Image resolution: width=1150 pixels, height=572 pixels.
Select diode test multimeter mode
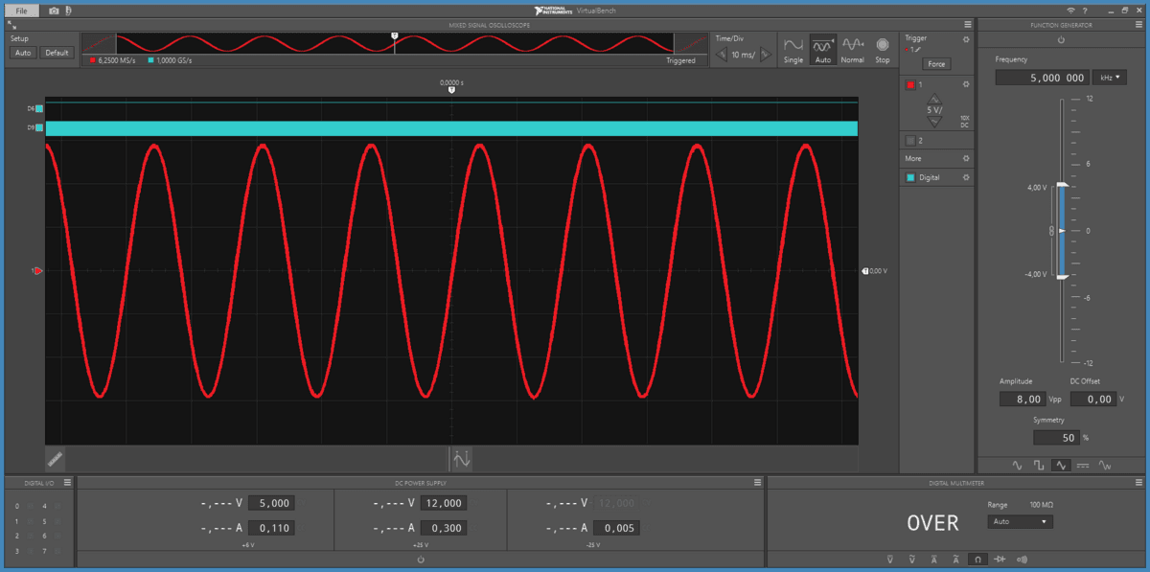tap(1000, 559)
